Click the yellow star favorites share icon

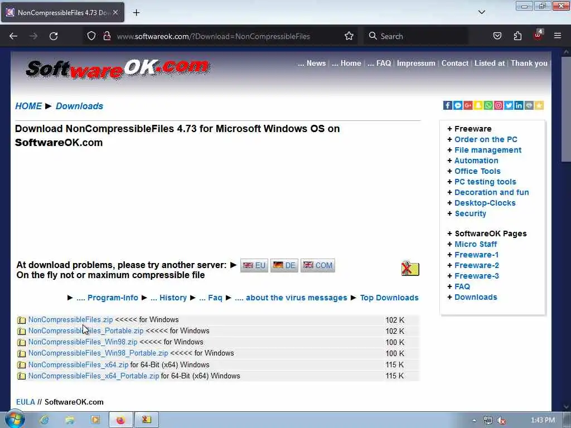(x=539, y=105)
